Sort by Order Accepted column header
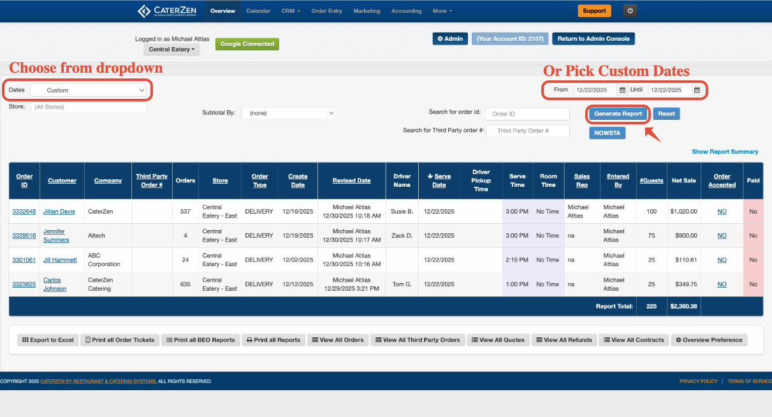This screenshot has height=417, width=772. 722,180
